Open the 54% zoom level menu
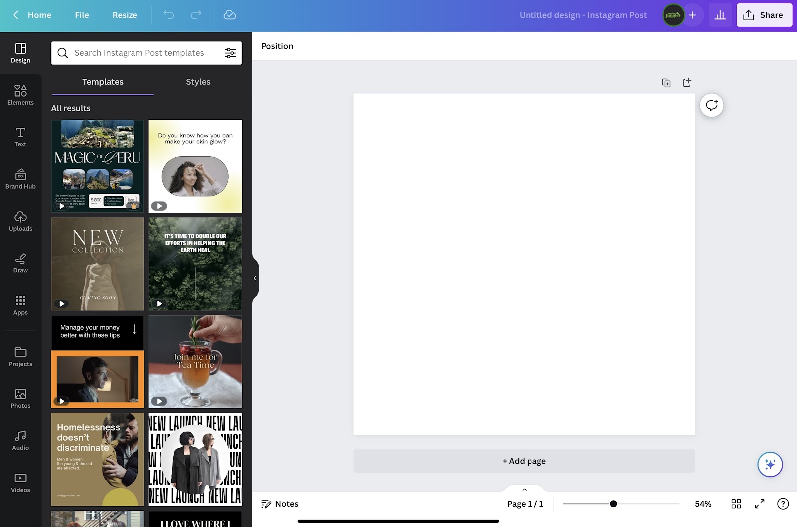This screenshot has height=527, width=797. tap(703, 504)
